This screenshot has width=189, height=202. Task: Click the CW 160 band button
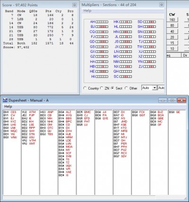tap(172, 20)
